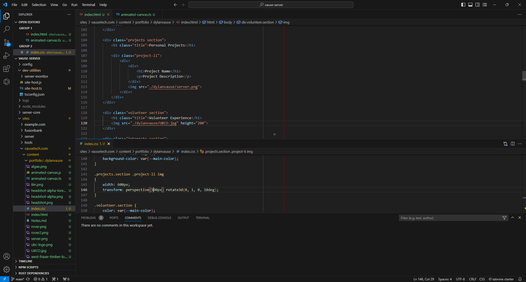The width and height of the screenshot is (526, 282).
Task: Open the Source Control view
Action: tap(7, 43)
